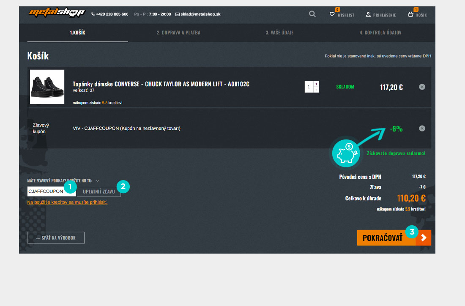This screenshot has width=465, height=306.
Task: Click the +420 228 885 606 phone number
Action: click(112, 14)
